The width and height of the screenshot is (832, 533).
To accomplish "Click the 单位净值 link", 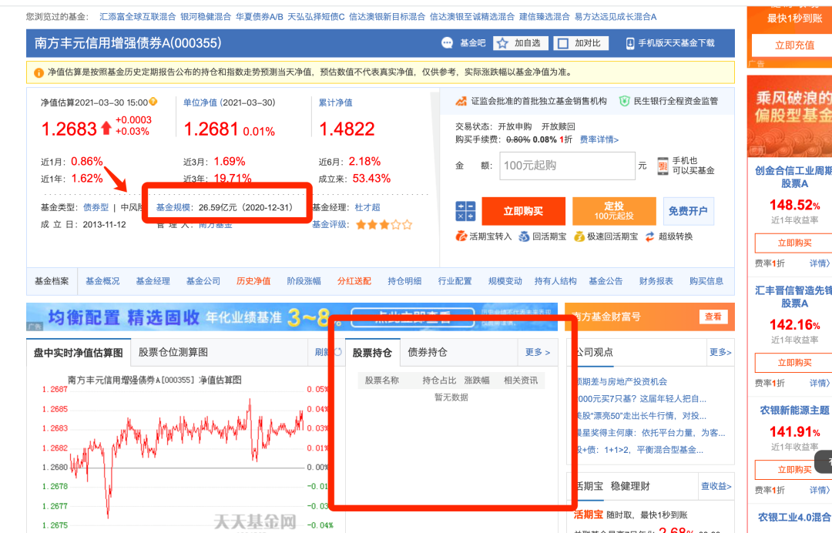I will click(200, 102).
